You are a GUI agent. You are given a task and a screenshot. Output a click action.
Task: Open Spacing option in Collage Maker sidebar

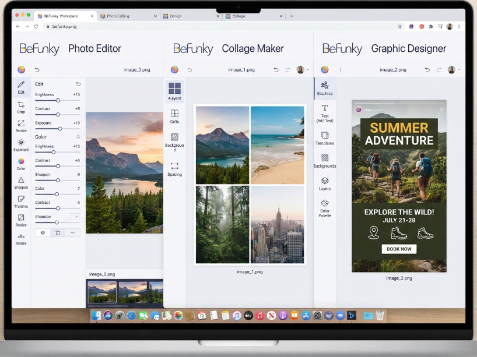[174, 169]
